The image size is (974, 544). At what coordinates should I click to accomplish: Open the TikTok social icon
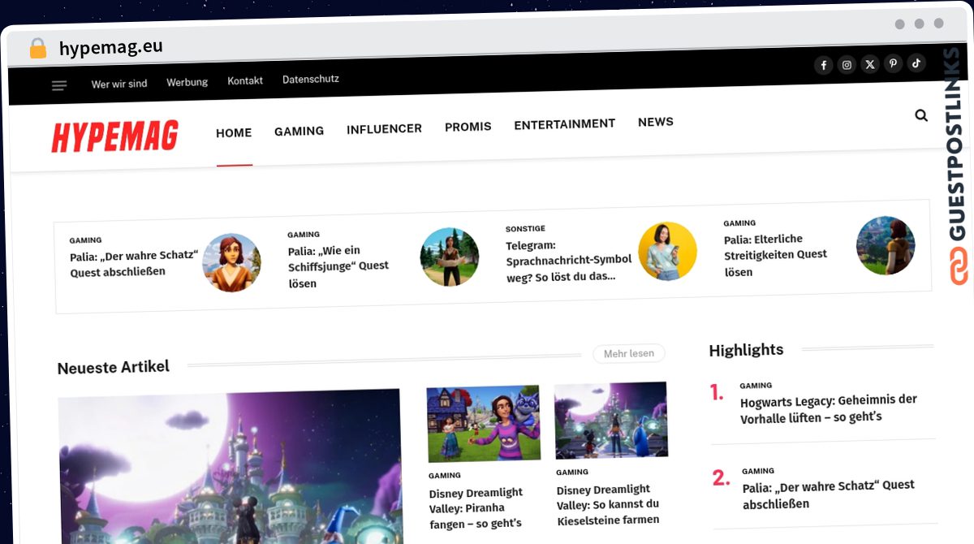[916, 63]
